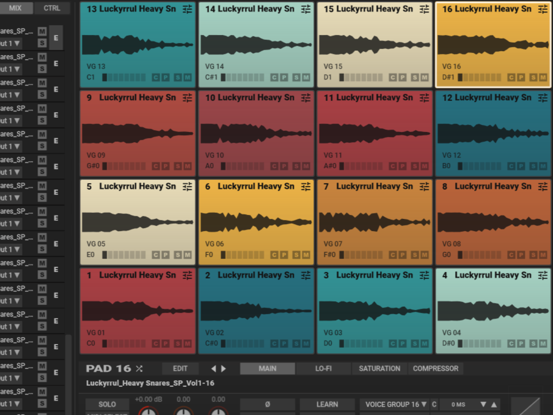Toggle C button on pad 11
553x415 pixels.
[393, 166]
